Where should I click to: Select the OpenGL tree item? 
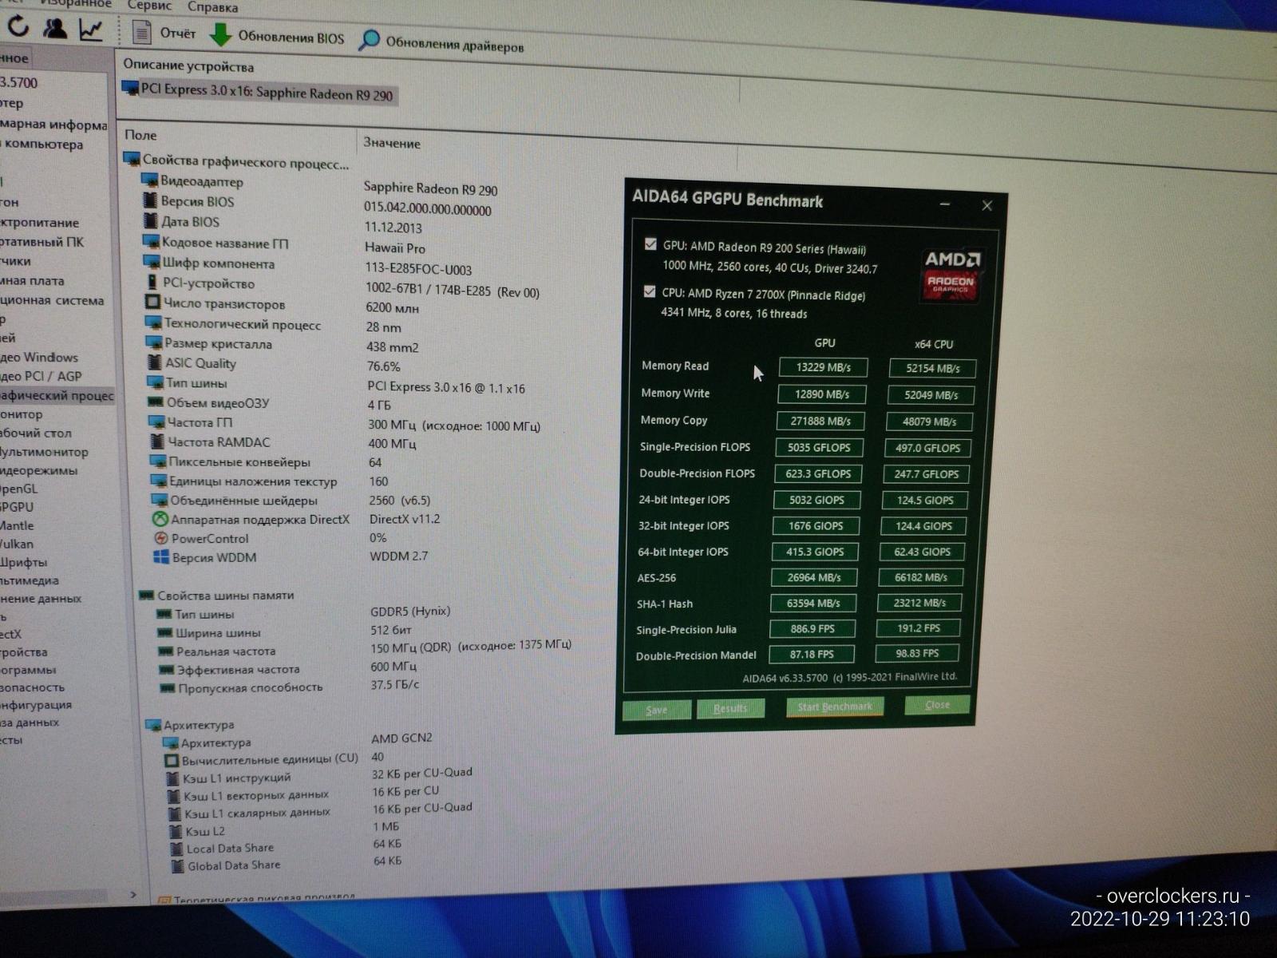19,489
